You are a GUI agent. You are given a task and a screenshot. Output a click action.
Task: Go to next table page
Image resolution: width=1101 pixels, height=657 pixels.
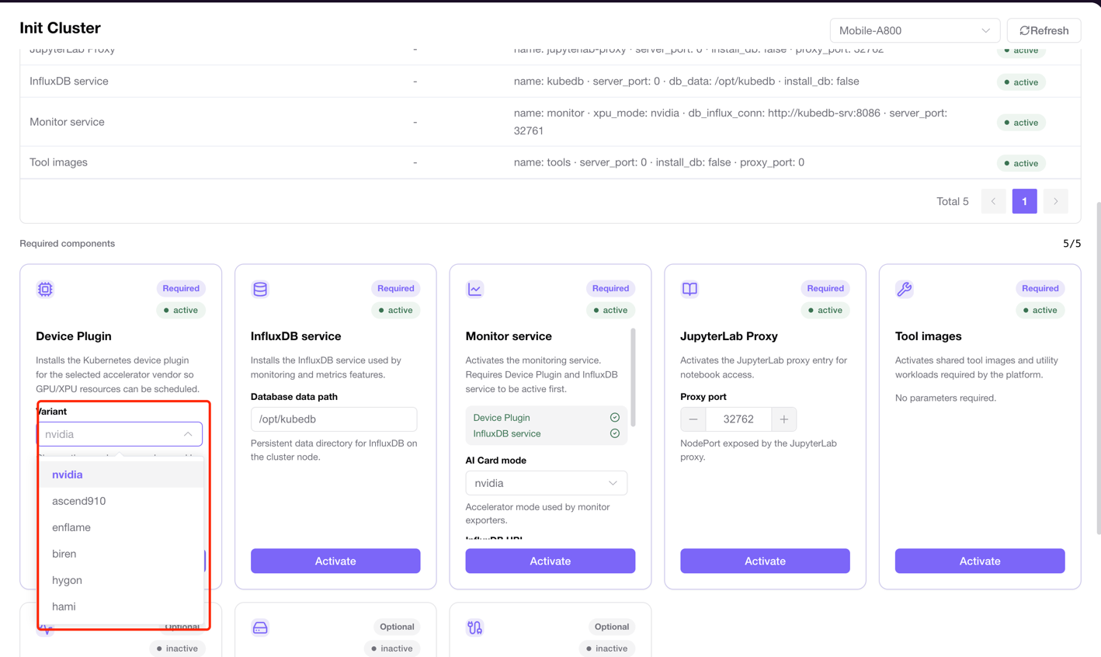pos(1055,201)
